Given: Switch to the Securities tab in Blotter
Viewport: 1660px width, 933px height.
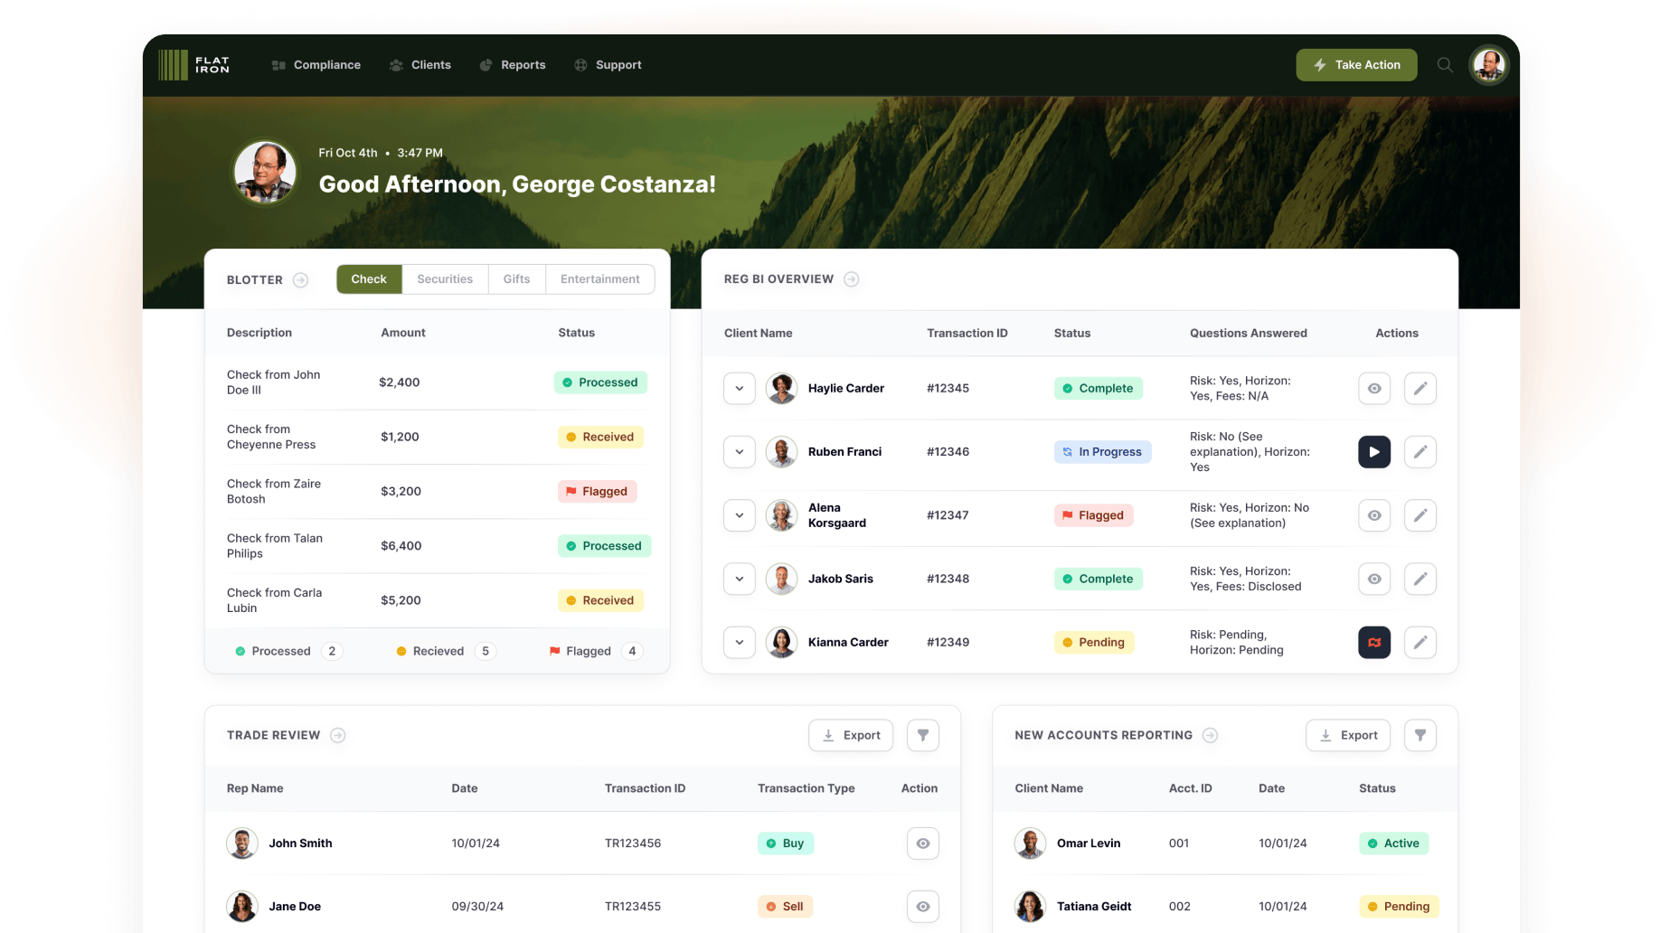Looking at the screenshot, I should [x=445, y=279].
